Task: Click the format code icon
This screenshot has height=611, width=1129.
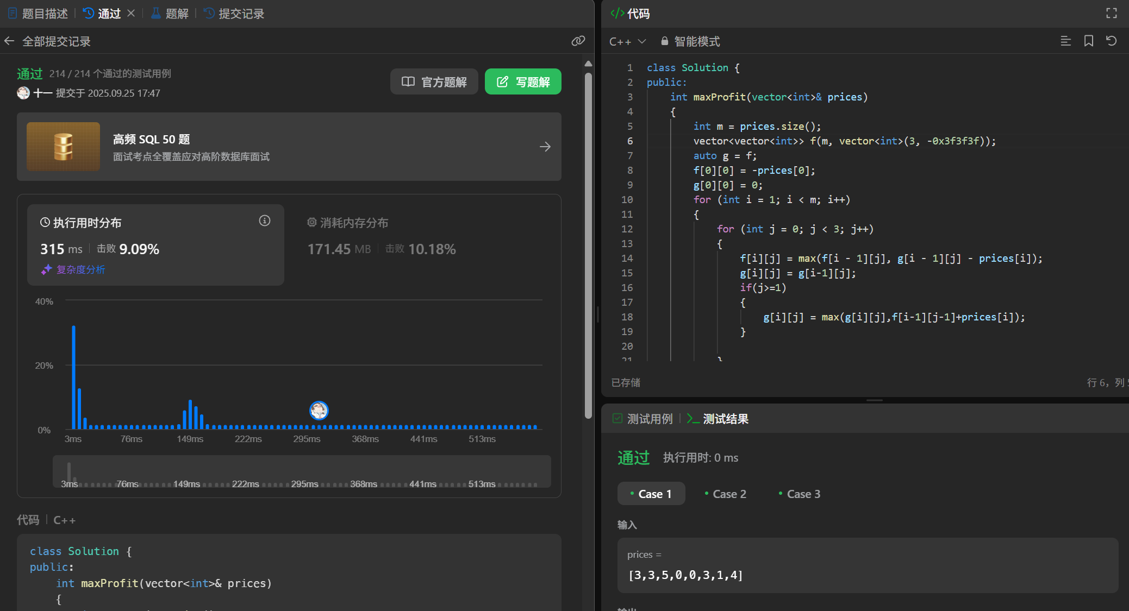Action: 1065,41
